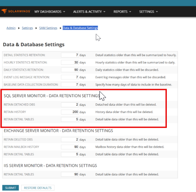196x192 pixels.
Task: Open the My Dashboards dropdown menu
Action: click(50, 12)
